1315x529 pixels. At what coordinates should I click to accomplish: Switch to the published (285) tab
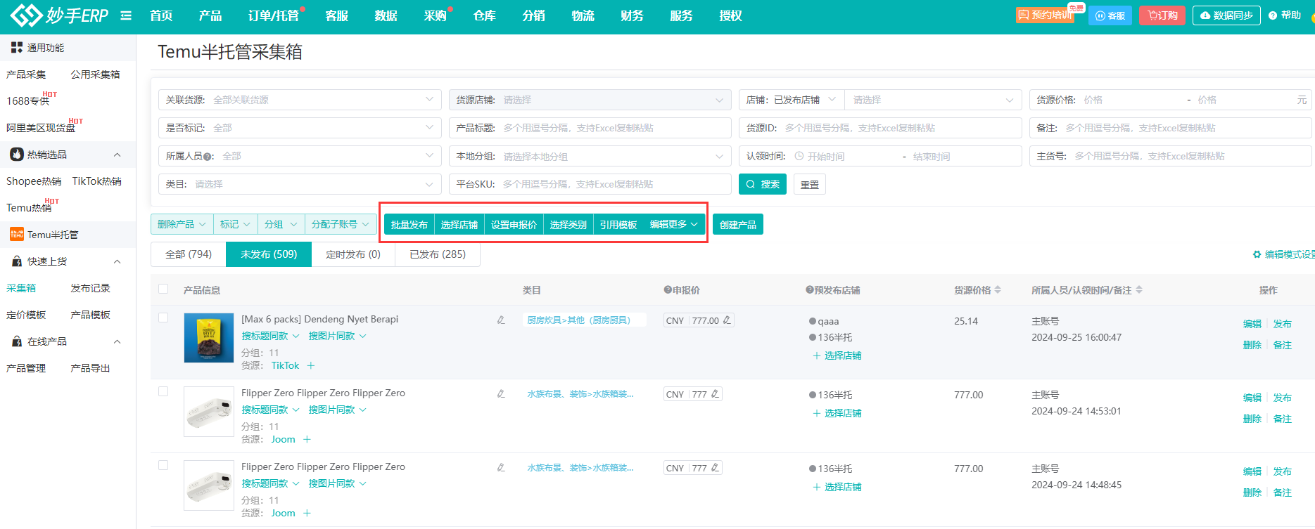[x=437, y=254]
